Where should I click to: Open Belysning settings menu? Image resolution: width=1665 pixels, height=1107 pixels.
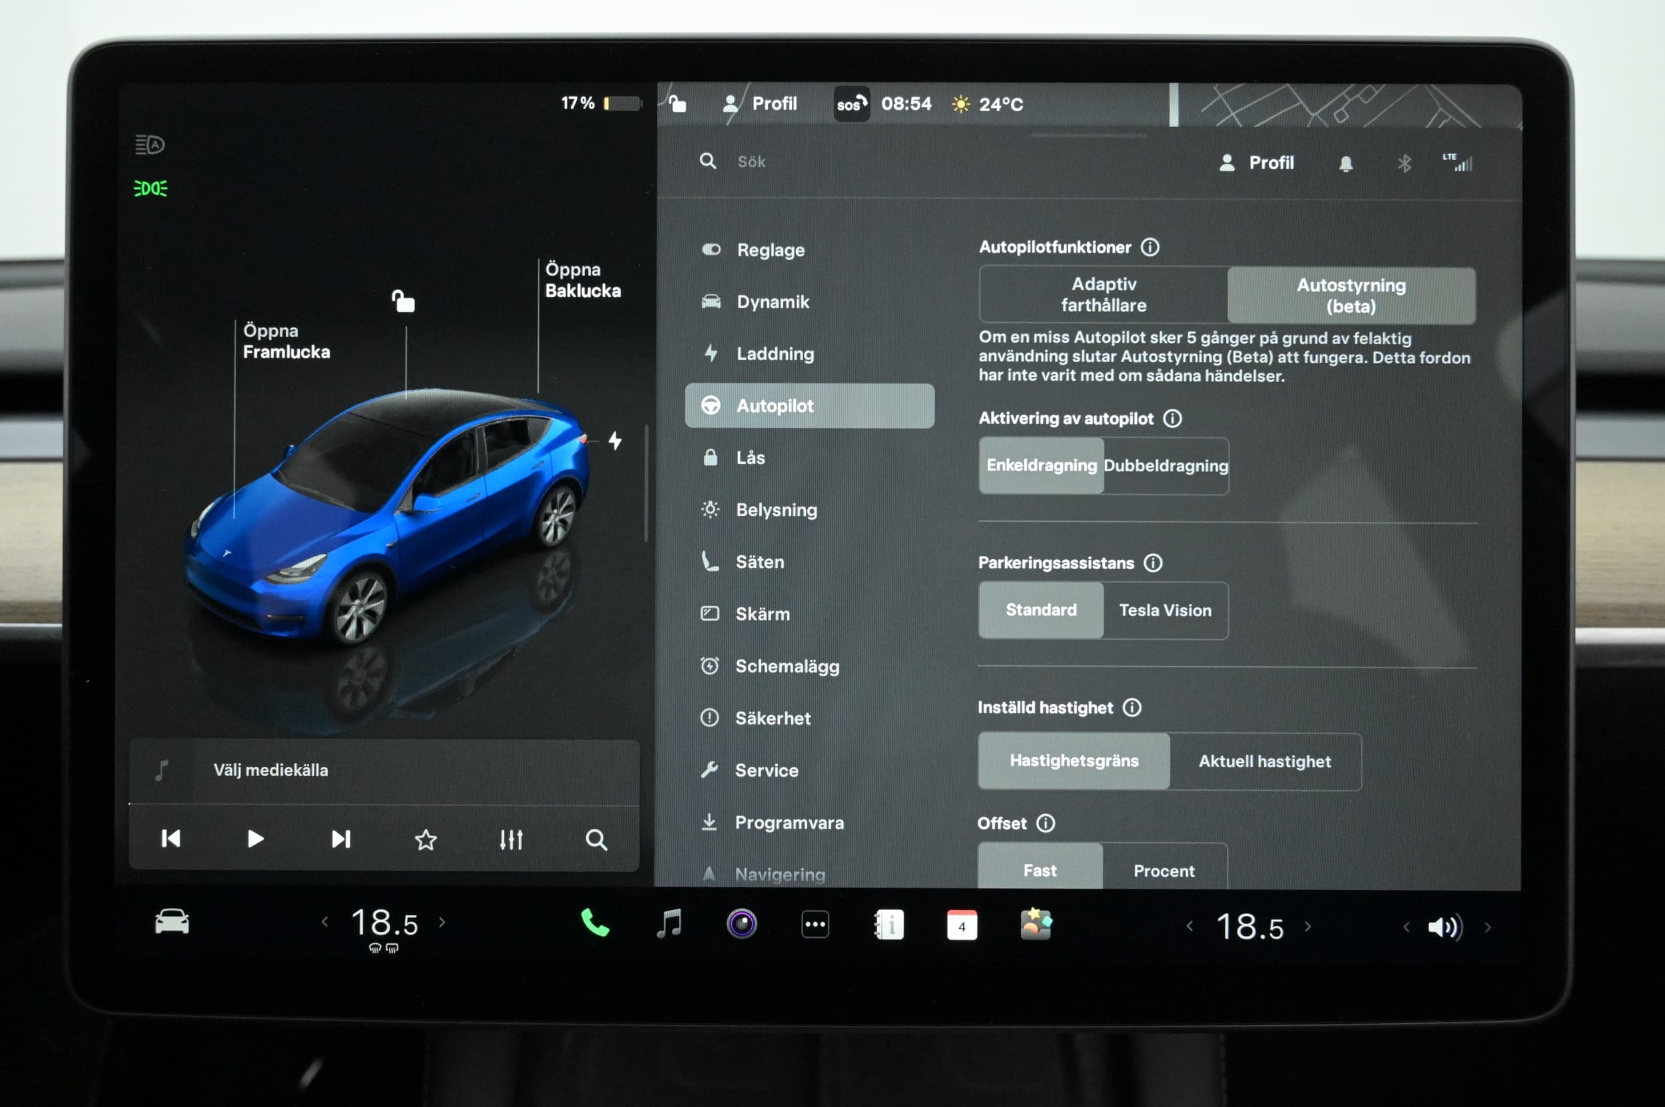coord(810,510)
